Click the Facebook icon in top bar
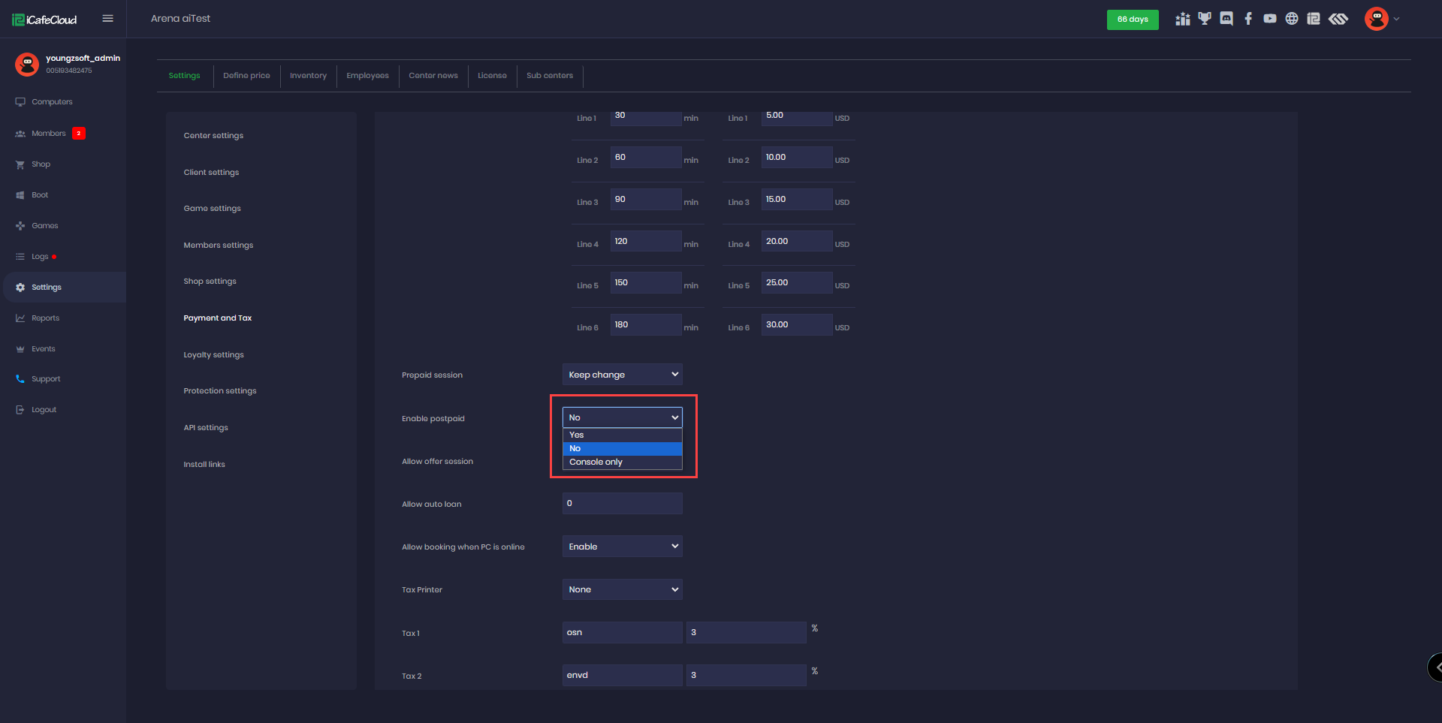Image resolution: width=1442 pixels, height=723 pixels. click(x=1248, y=19)
